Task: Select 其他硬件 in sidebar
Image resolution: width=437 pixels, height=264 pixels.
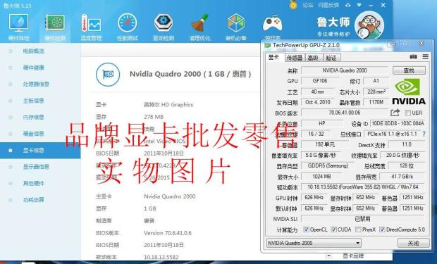Action: pos(33,183)
